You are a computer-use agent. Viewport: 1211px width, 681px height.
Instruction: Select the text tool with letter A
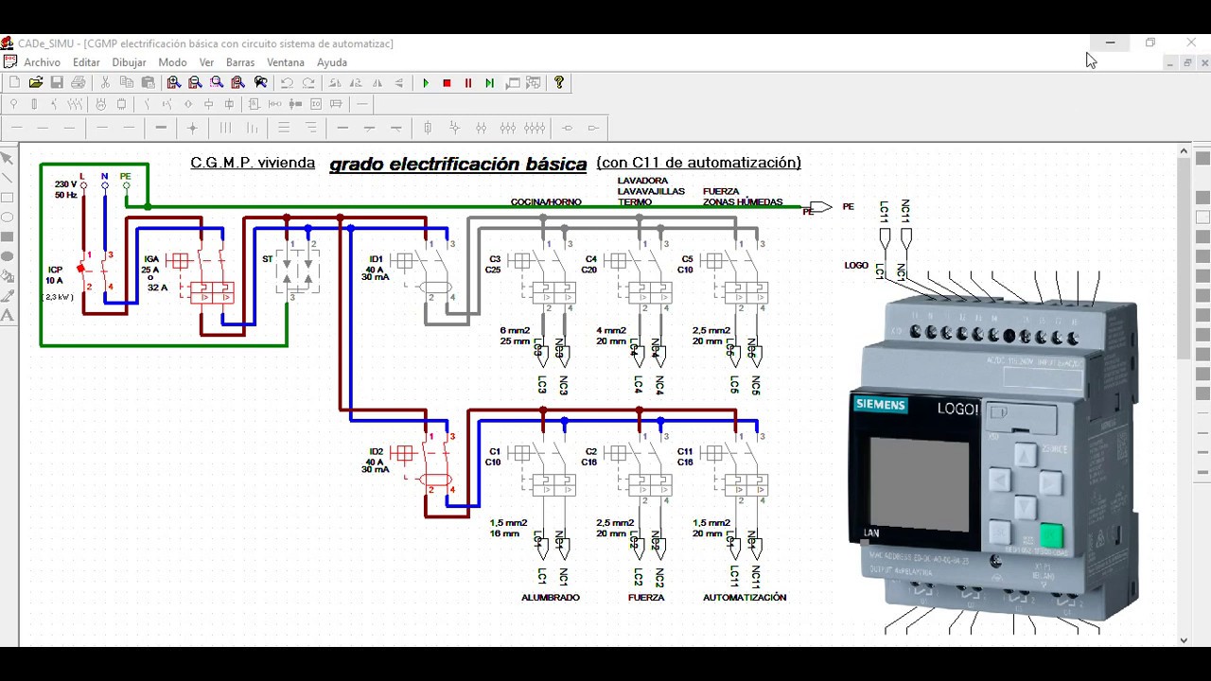(x=8, y=316)
